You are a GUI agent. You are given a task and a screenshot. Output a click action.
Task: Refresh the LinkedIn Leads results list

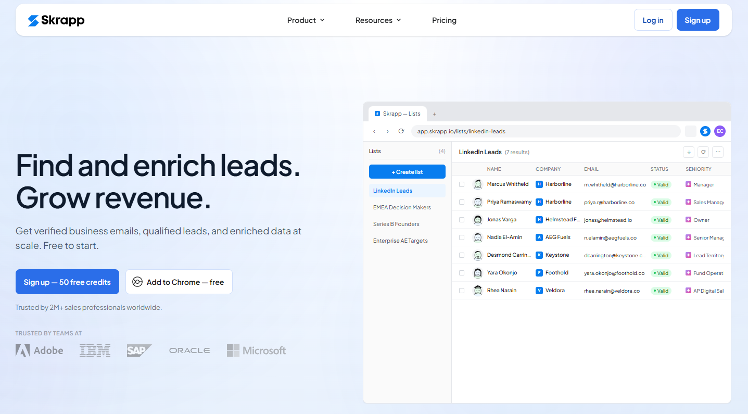tap(703, 152)
